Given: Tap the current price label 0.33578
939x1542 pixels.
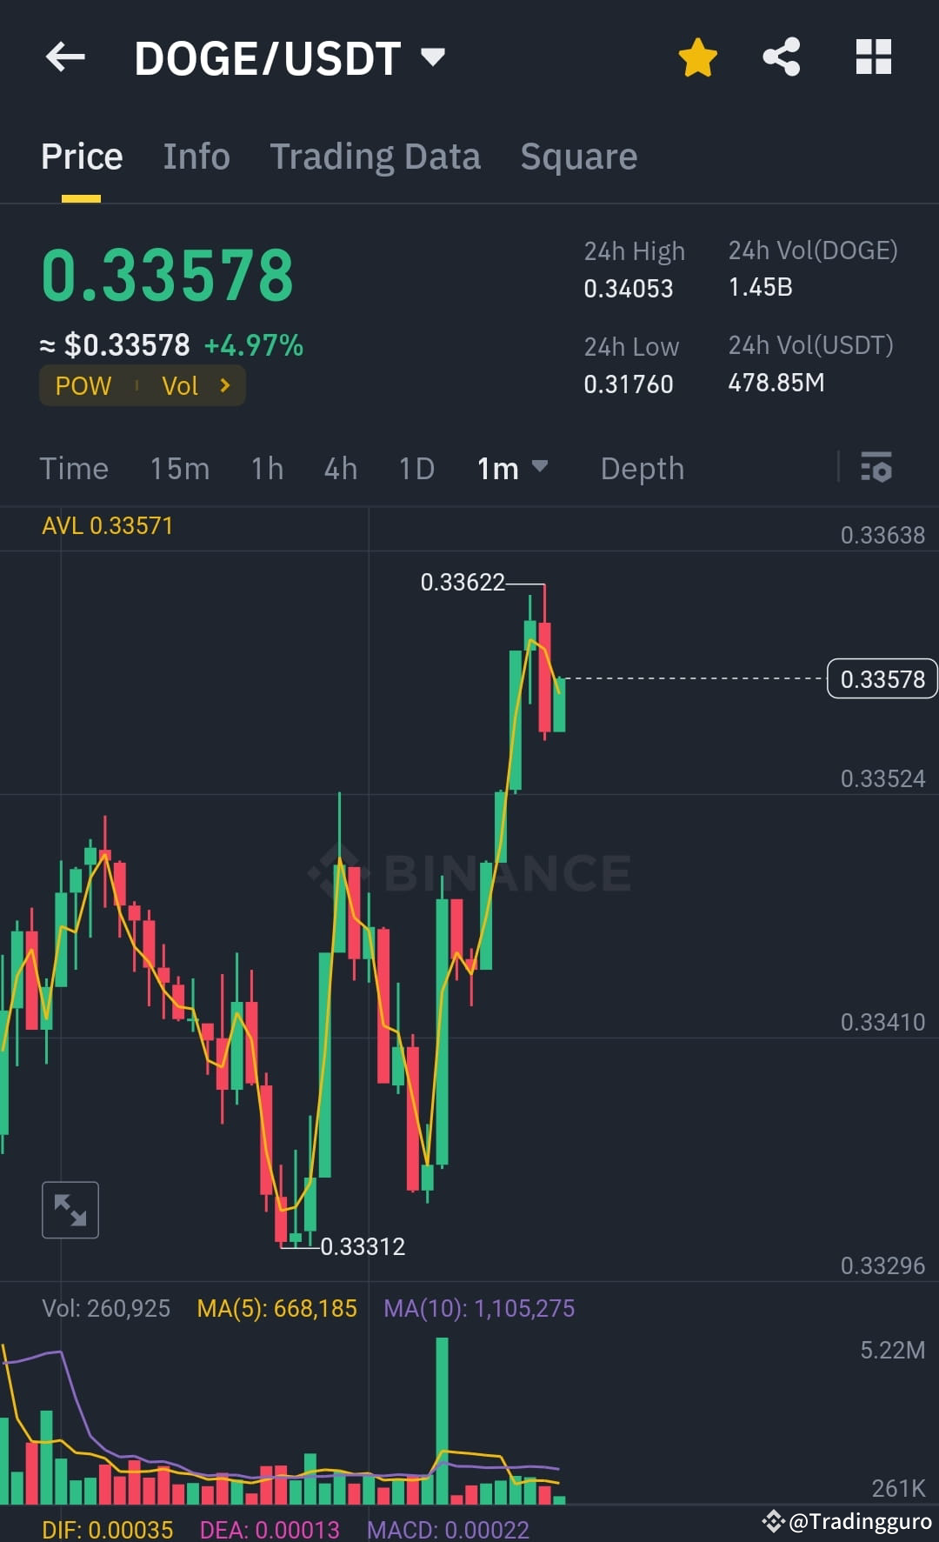Looking at the screenshot, I should 882,679.
